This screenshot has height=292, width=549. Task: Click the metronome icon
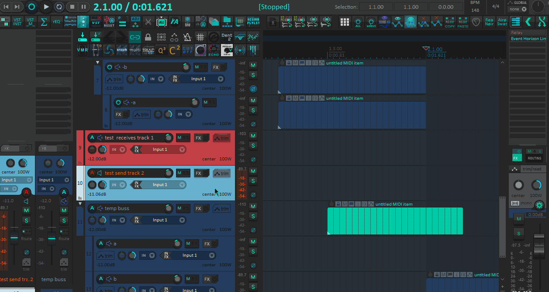pos(187,37)
